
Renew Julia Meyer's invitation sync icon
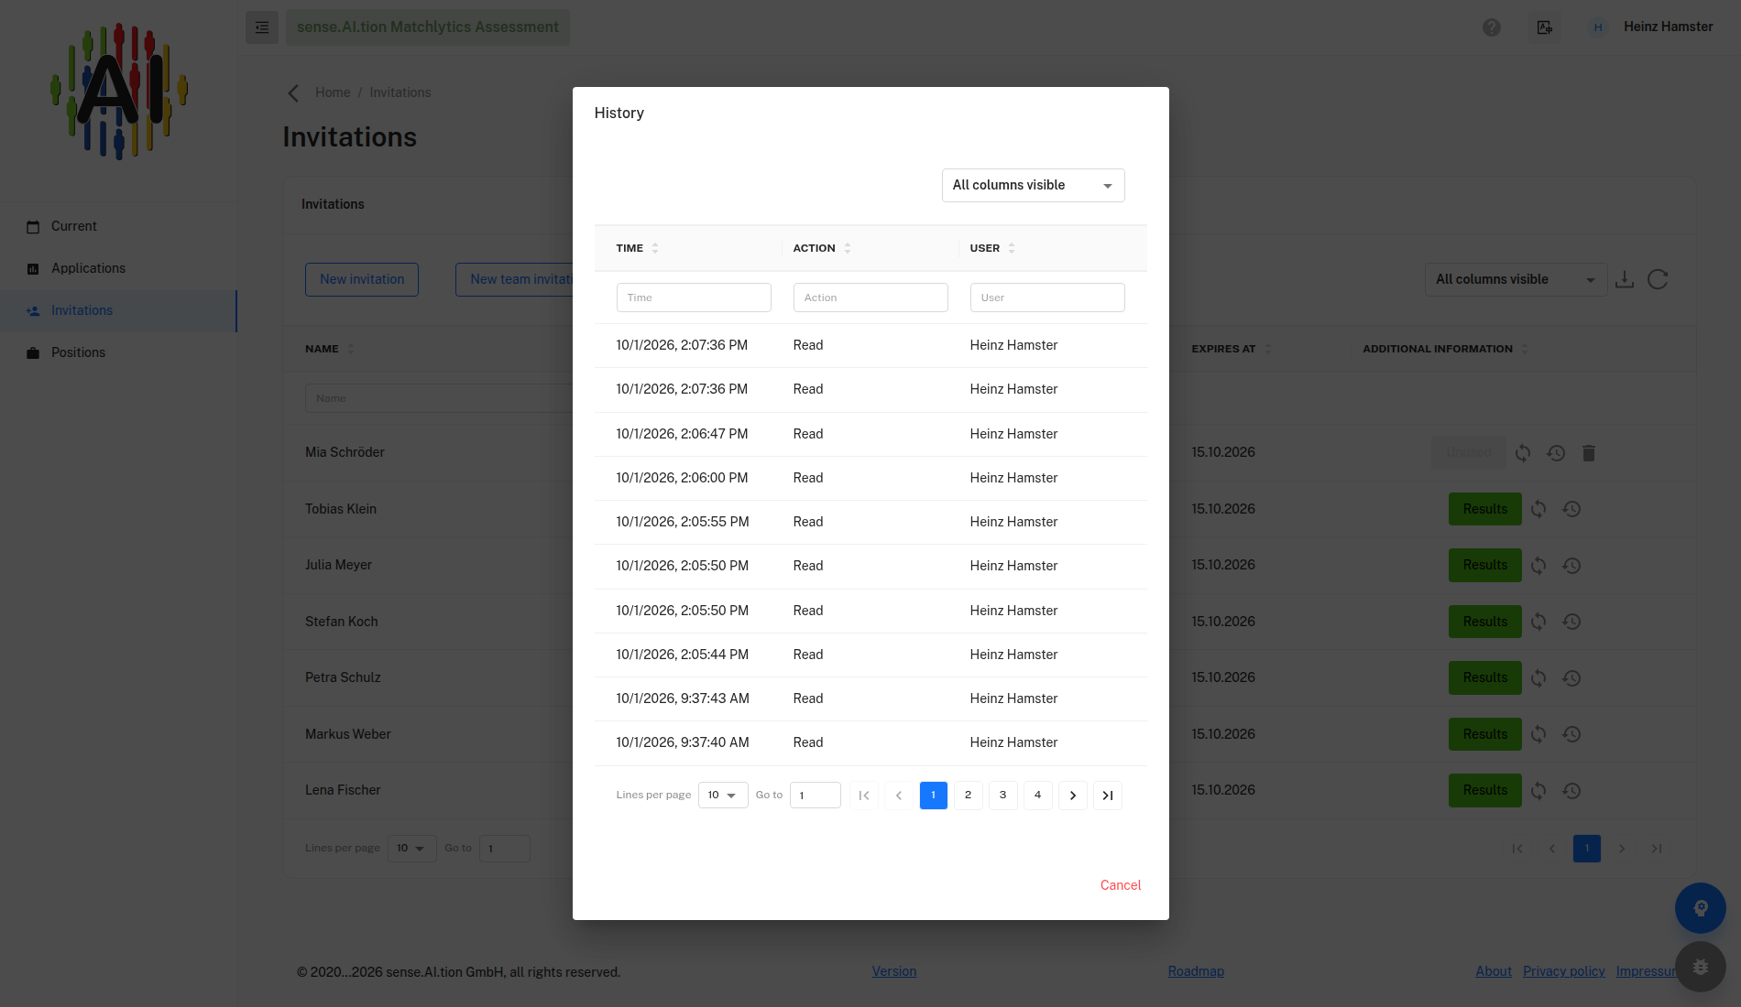click(1538, 566)
